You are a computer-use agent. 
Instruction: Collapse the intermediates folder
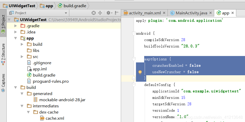22,106
